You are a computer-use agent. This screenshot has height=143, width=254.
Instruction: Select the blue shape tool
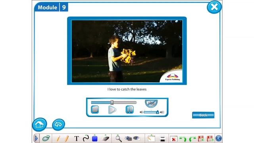tap(94, 139)
